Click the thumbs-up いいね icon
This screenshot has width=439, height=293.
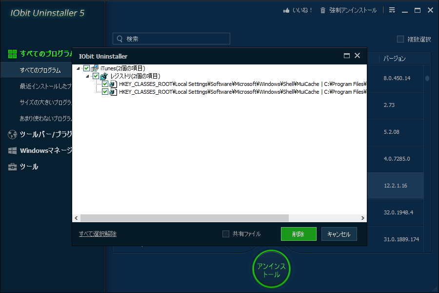point(286,10)
